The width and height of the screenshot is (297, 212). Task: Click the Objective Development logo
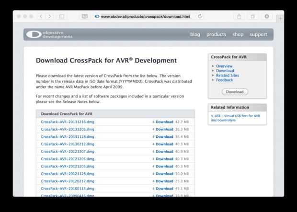pyautogui.click(x=49, y=34)
